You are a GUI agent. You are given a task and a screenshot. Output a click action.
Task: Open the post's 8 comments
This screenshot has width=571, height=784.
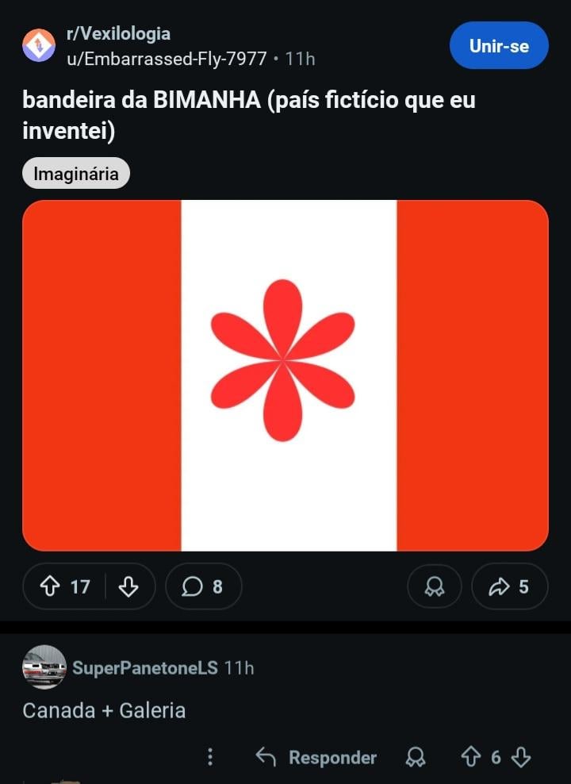tap(203, 586)
